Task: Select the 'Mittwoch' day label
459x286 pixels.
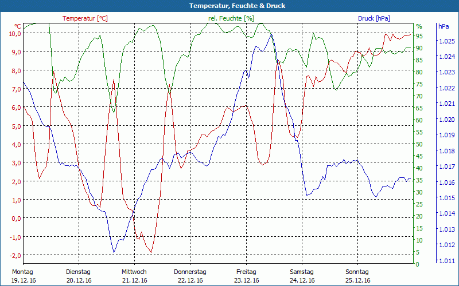Action: point(134,272)
